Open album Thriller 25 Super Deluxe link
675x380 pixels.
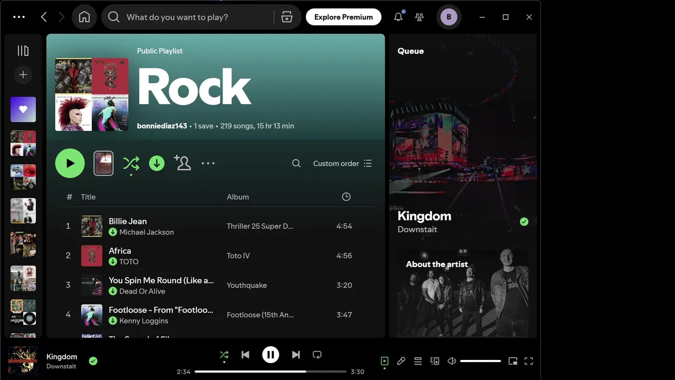point(260,226)
